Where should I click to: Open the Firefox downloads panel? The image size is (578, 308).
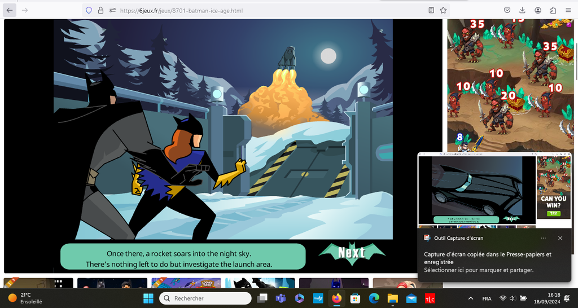click(522, 10)
